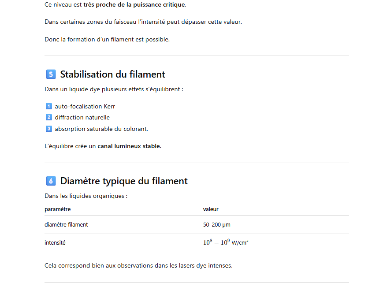This screenshot has height=283, width=372.
Task: Click the number 3 icon beside absorption saturable
Action: coord(48,129)
